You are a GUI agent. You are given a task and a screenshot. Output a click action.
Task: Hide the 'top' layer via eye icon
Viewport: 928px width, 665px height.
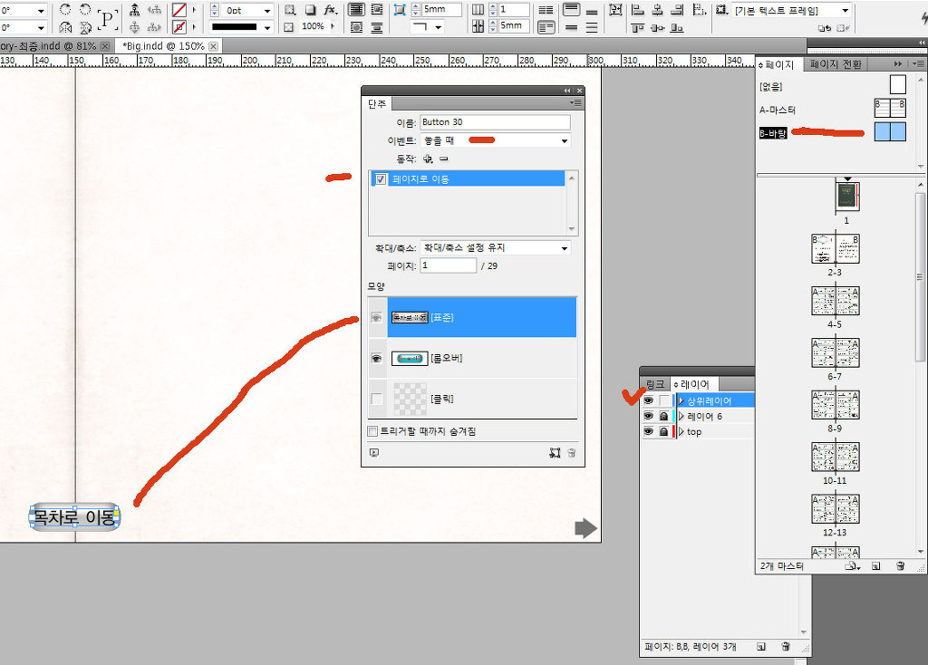[648, 432]
